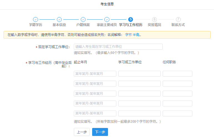Viewport: 214px width, 139px height.
Task: Click the last row 任何职务 field
Action: coord(177,113)
